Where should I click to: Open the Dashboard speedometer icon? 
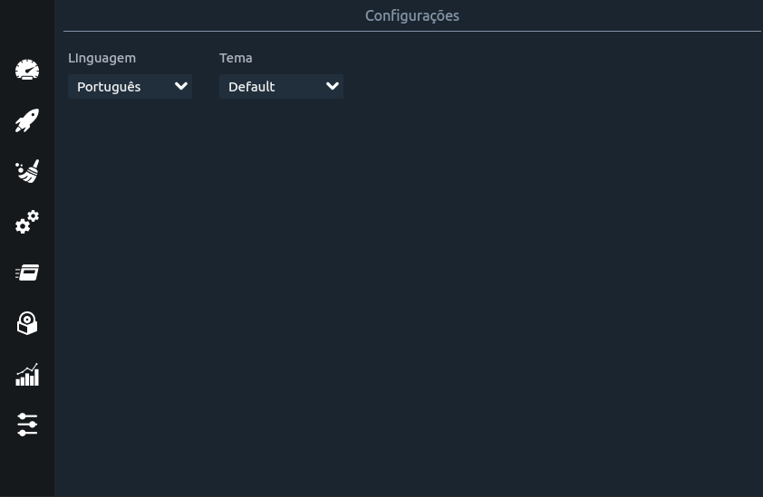pyautogui.click(x=27, y=70)
